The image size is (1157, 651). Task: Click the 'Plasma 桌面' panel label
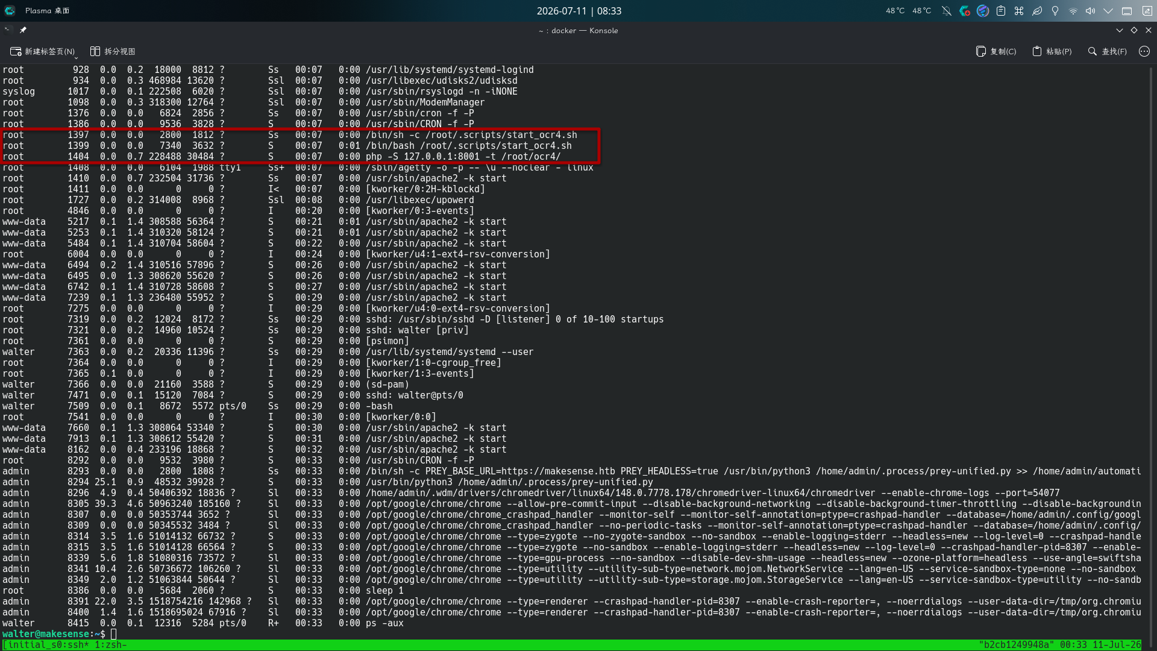coord(47,11)
